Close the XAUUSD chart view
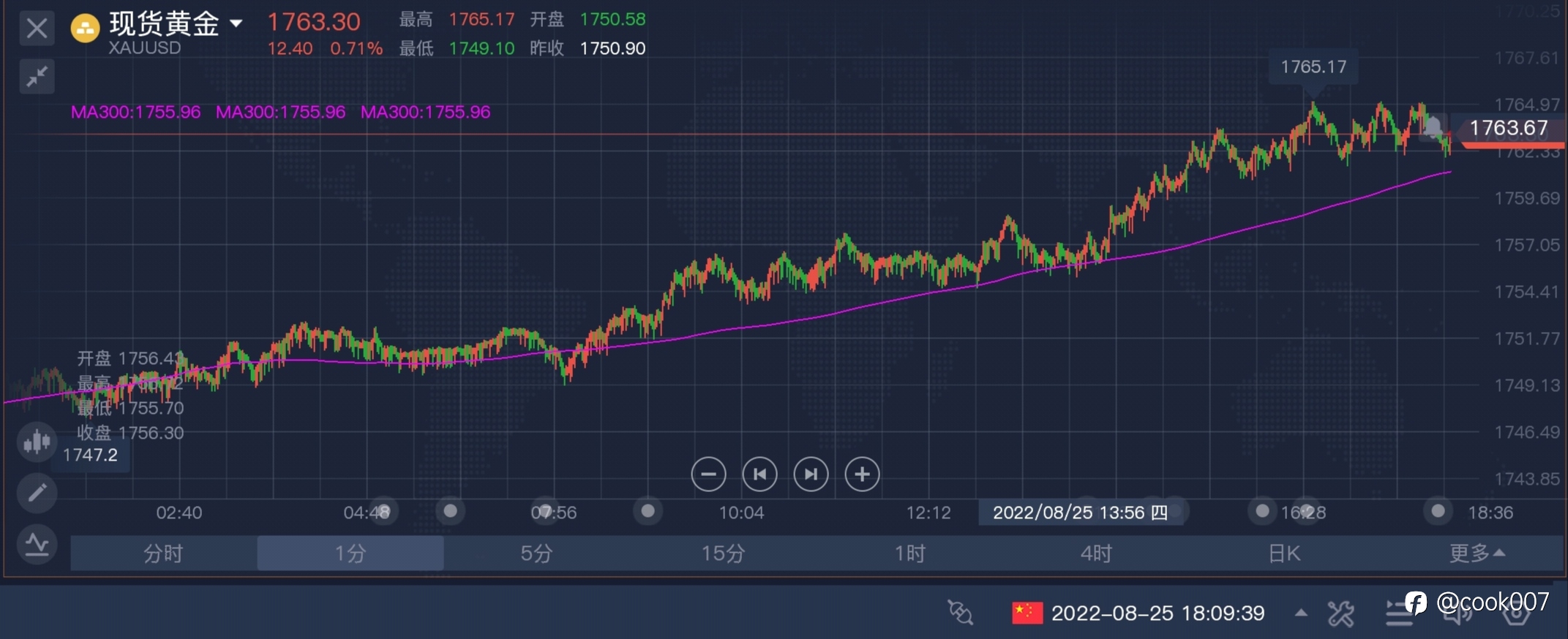 click(37, 29)
